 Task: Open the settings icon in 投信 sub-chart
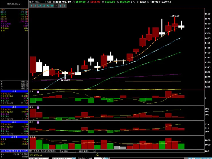point(38,108)
